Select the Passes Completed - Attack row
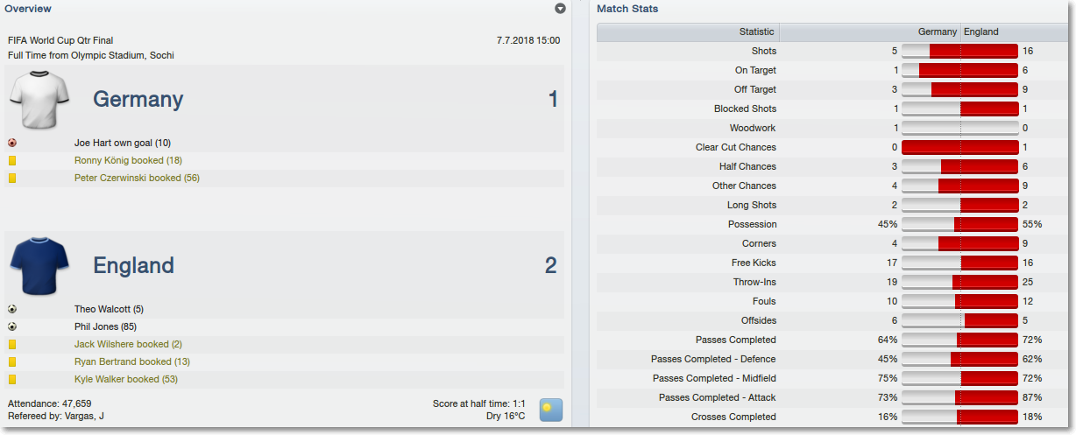Viewport: 1076px width, 435px height. click(832, 397)
